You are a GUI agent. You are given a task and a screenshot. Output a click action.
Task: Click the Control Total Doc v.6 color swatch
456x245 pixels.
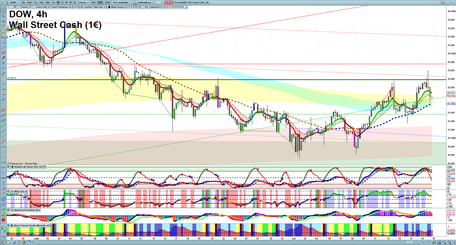click(x=82, y=7)
